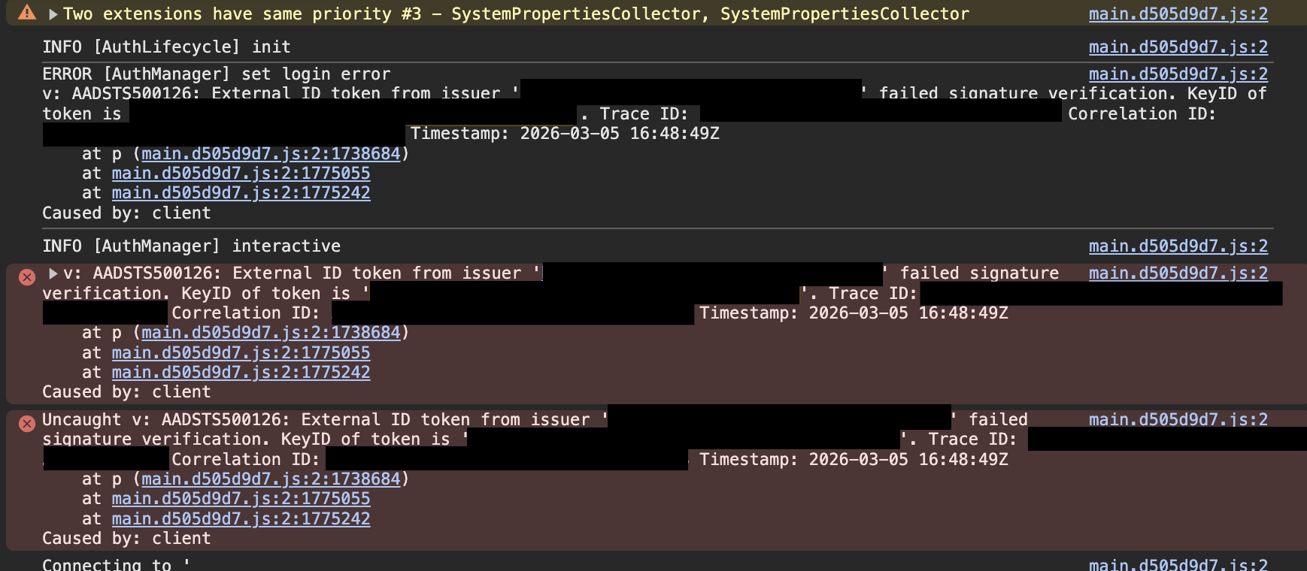This screenshot has width=1307, height=571.
Task: Click 'Trace ID:' label in 'set login error' message
Action: pos(644,114)
